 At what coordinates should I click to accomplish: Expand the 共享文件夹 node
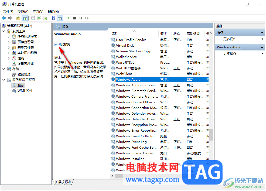pyautogui.click(x=9, y=47)
